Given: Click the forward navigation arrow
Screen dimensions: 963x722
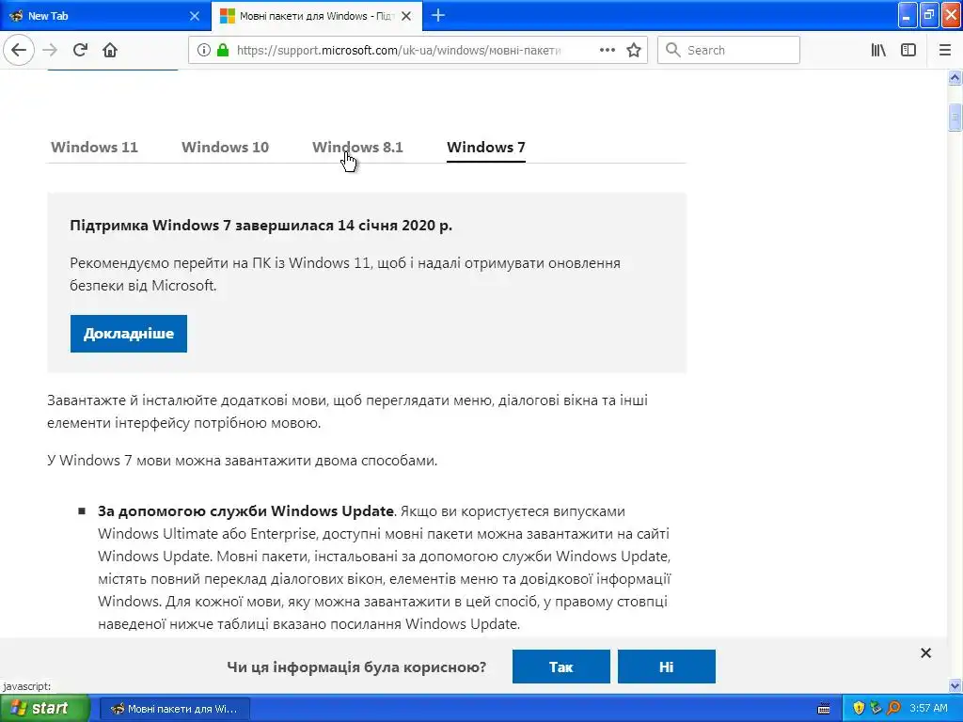Looking at the screenshot, I should (x=50, y=50).
